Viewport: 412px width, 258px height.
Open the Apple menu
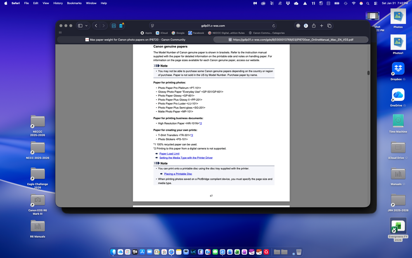[x=6, y=3]
